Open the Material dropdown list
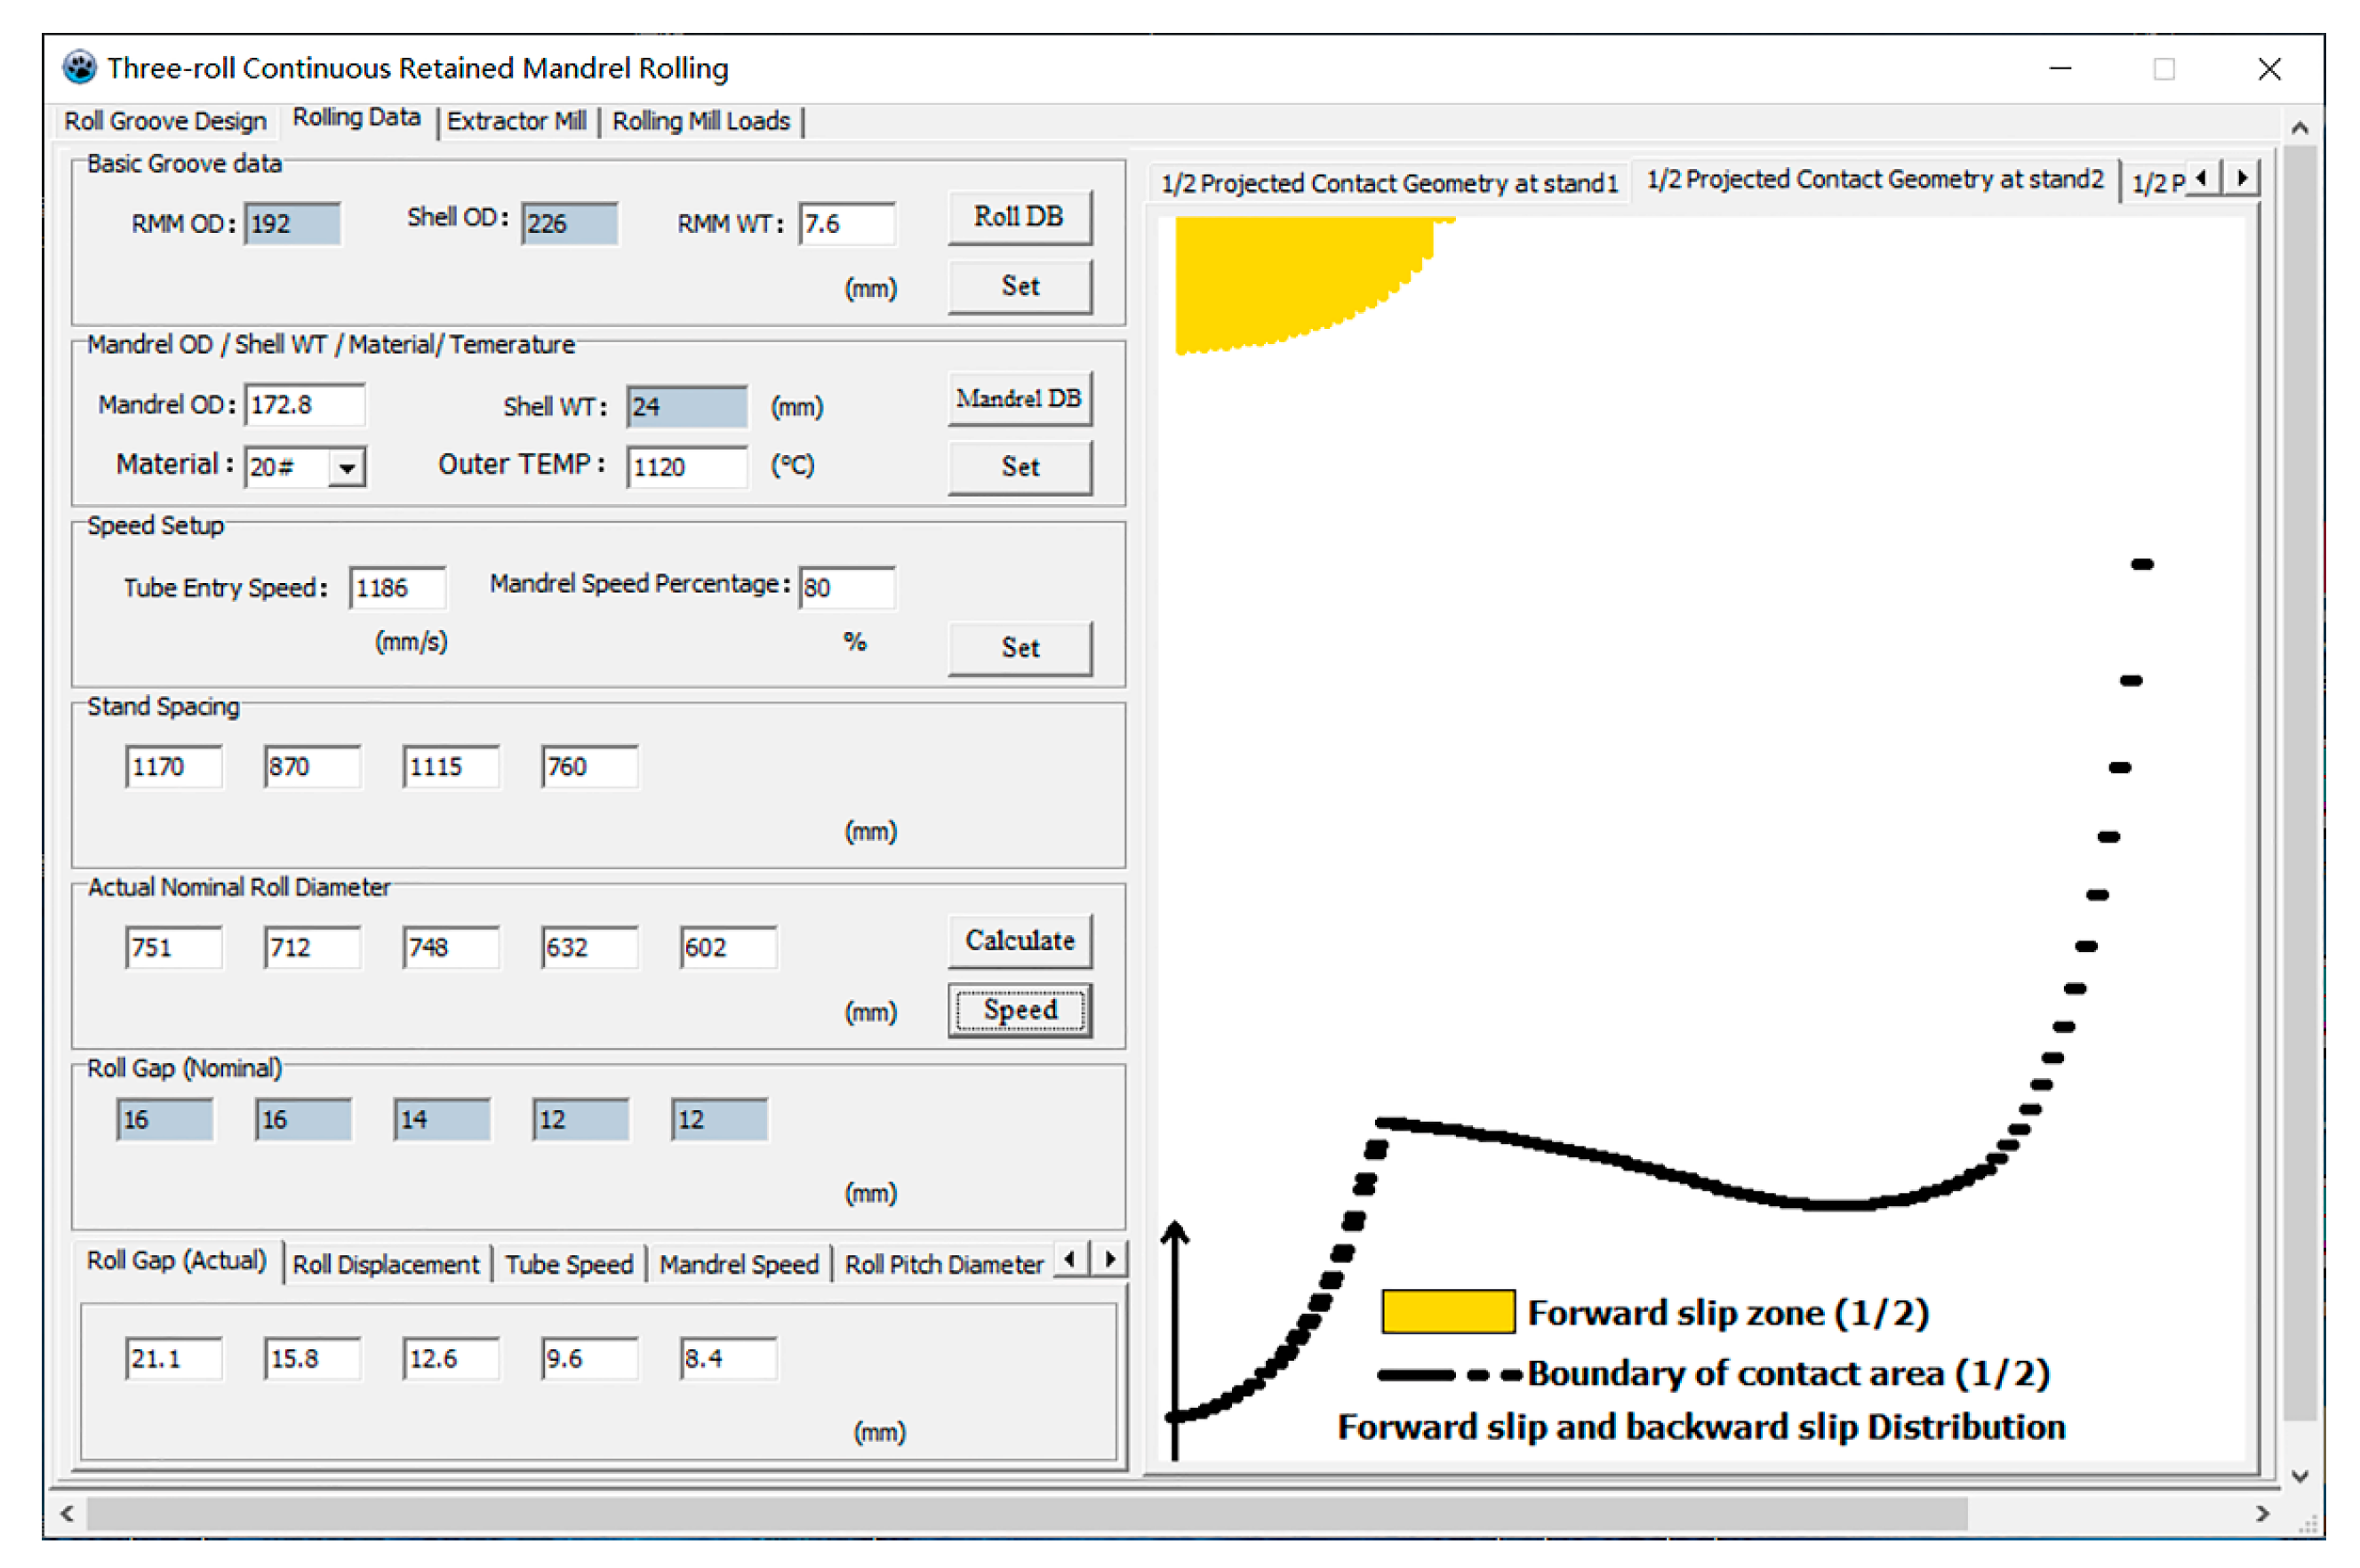The width and height of the screenshot is (2360, 1568). pyautogui.click(x=347, y=467)
